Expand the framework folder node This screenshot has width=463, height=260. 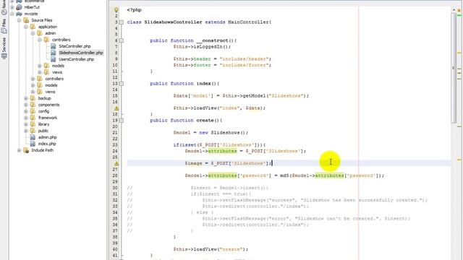click(26, 118)
